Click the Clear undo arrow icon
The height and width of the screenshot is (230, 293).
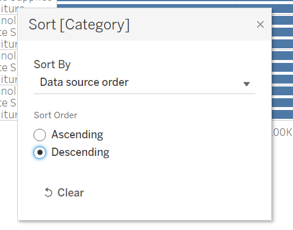click(48, 192)
